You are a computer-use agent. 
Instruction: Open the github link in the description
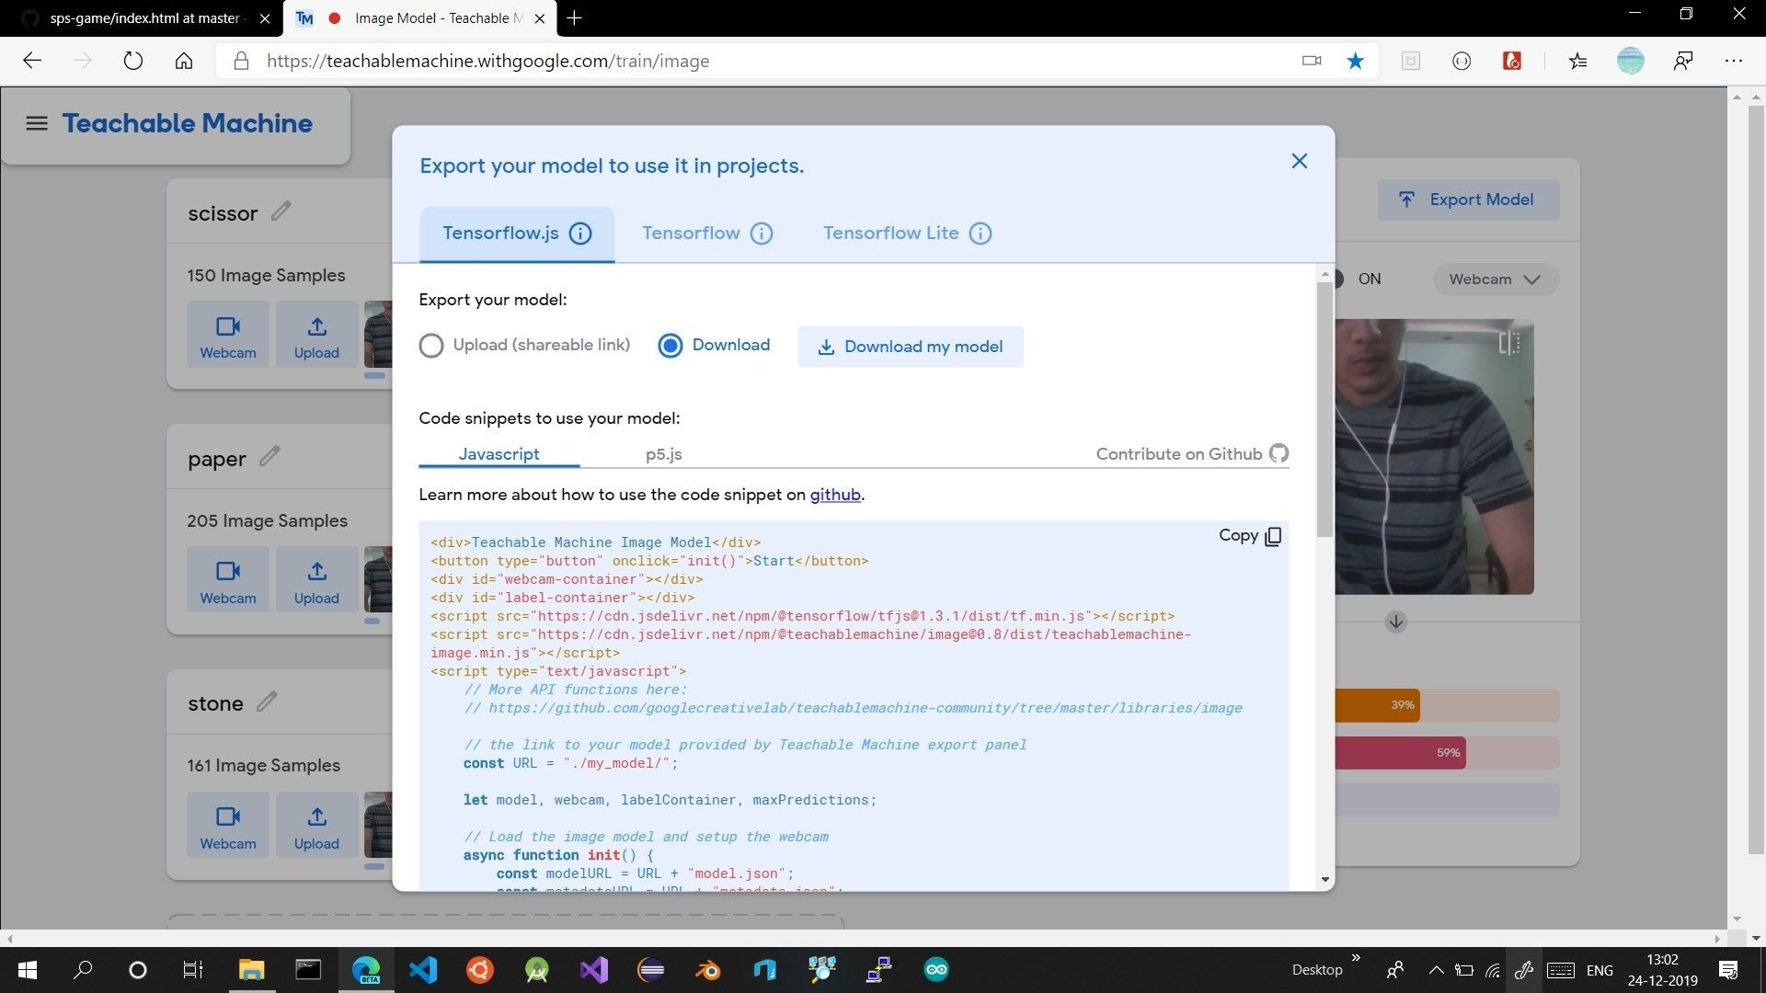(x=834, y=495)
